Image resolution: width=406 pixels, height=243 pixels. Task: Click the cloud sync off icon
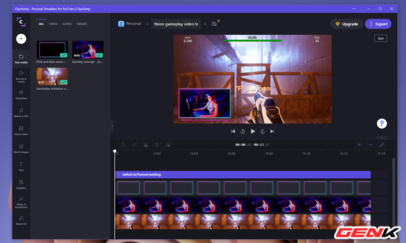214,24
